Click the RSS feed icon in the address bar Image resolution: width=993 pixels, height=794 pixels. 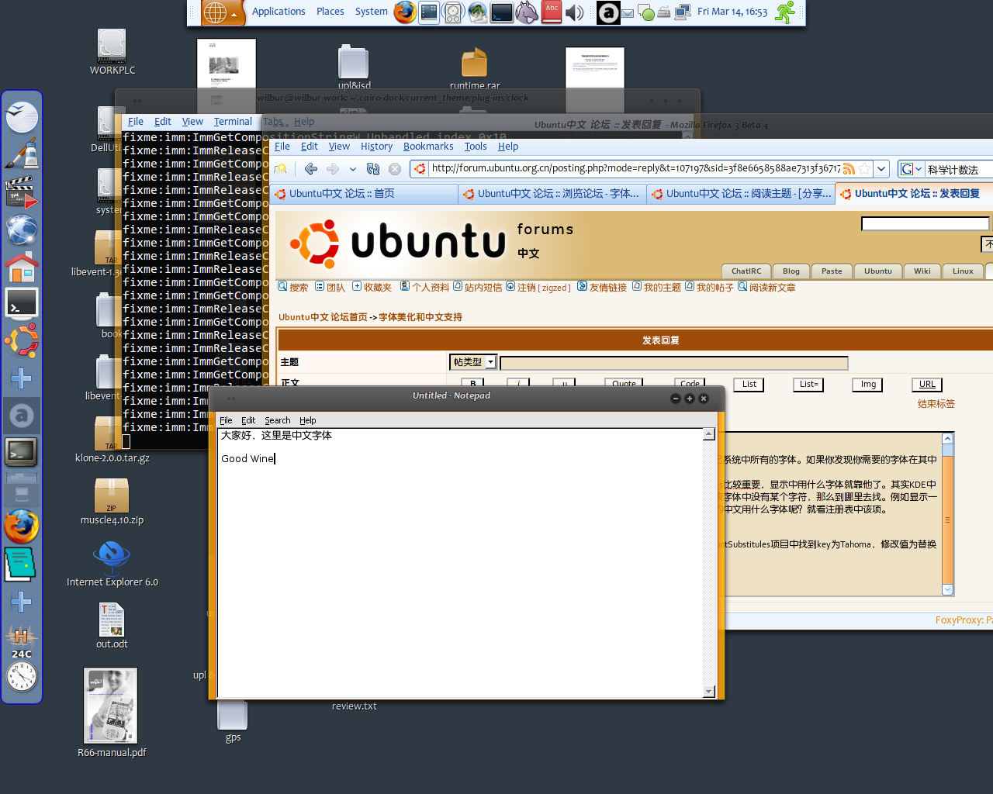[x=849, y=169]
